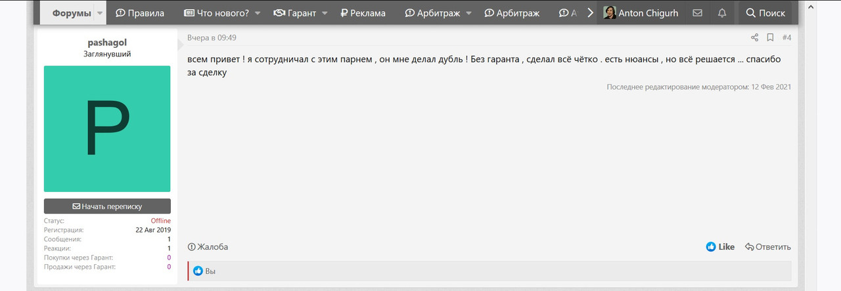This screenshot has width=841, height=291.
Task: Open the Что нового? section
Action: (216, 13)
